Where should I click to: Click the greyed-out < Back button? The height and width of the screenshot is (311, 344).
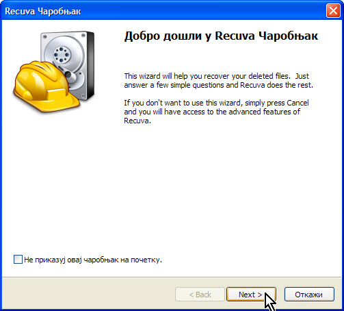click(200, 295)
